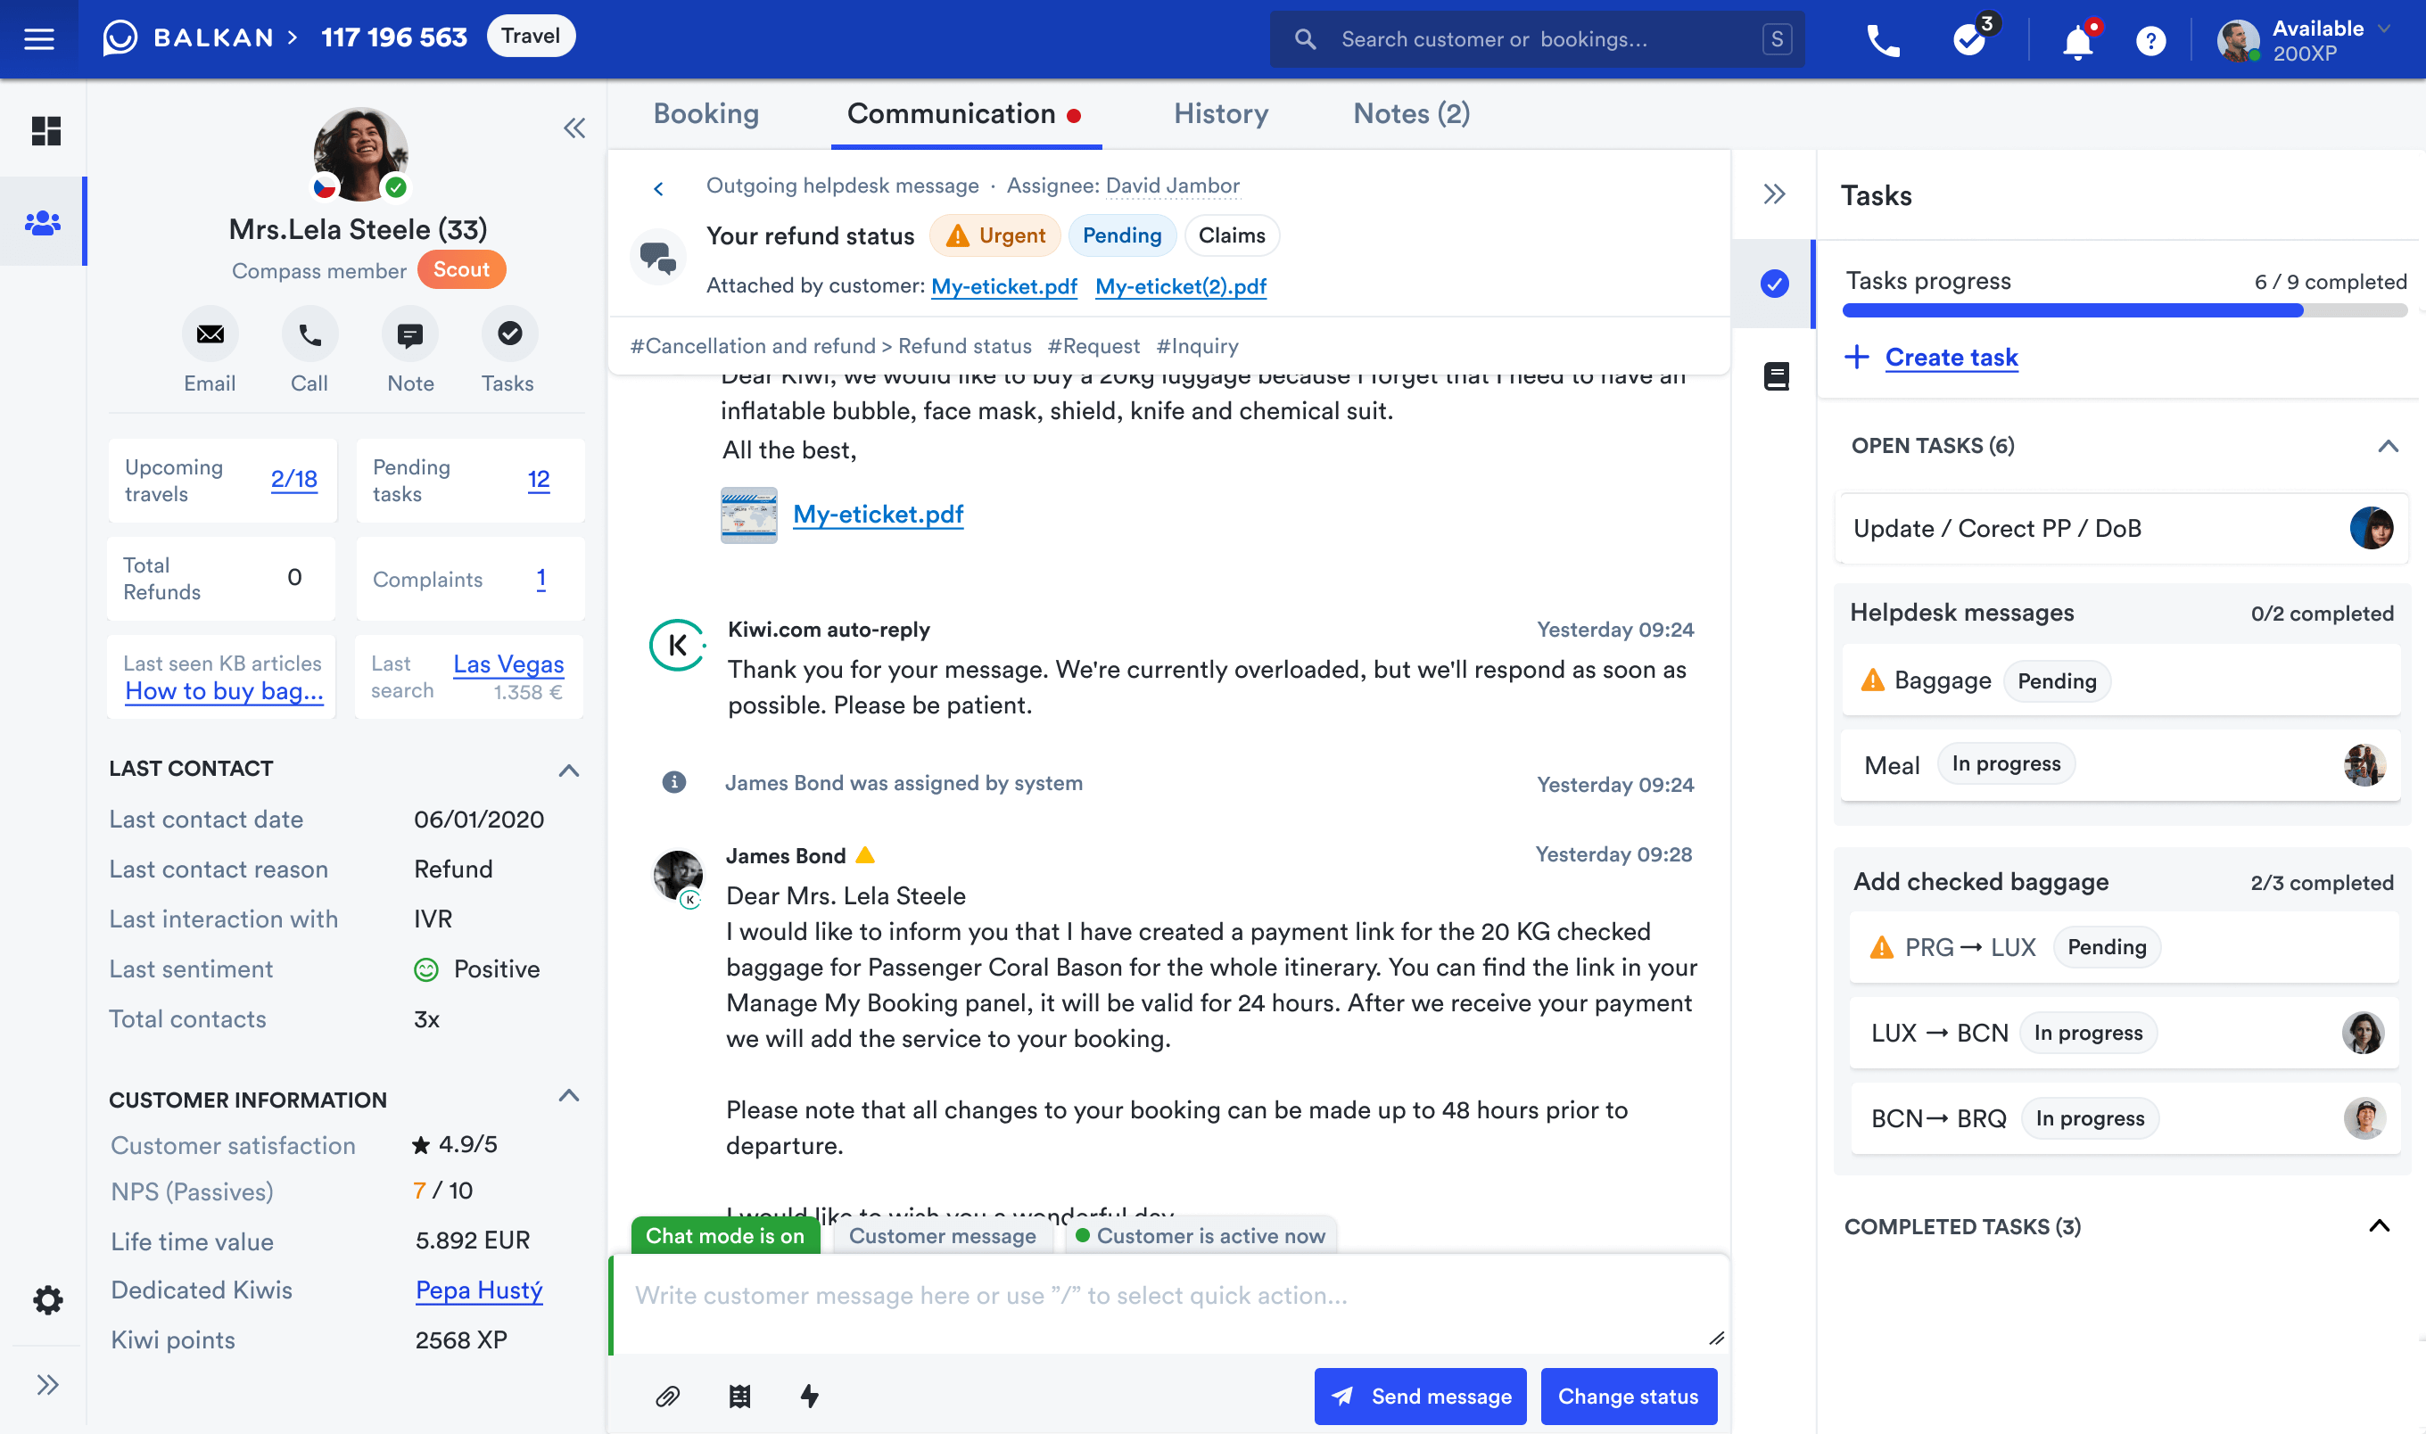
Task: Select the knowledge base book side-panel icon
Action: (x=1776, y=376)
